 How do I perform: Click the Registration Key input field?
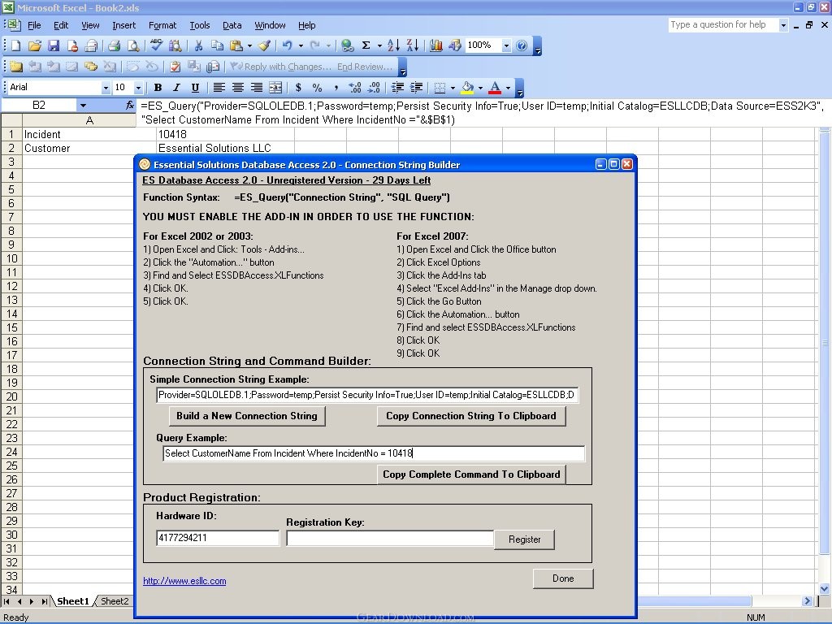390,538
